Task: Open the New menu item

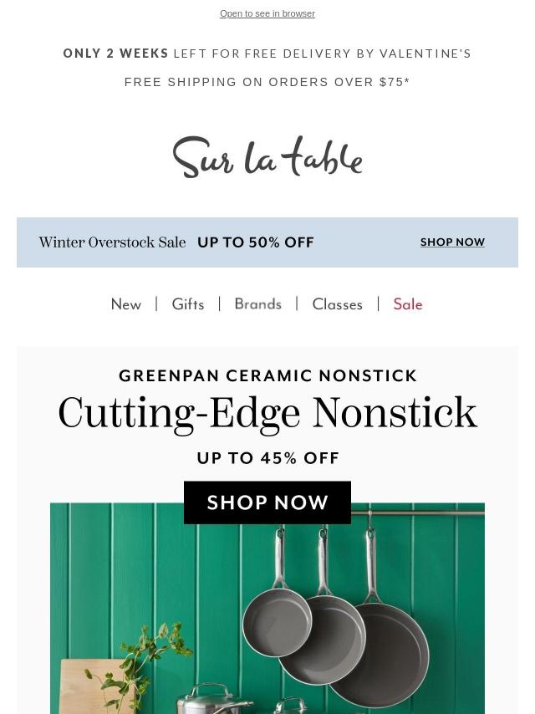Action: tap(126, 305)
